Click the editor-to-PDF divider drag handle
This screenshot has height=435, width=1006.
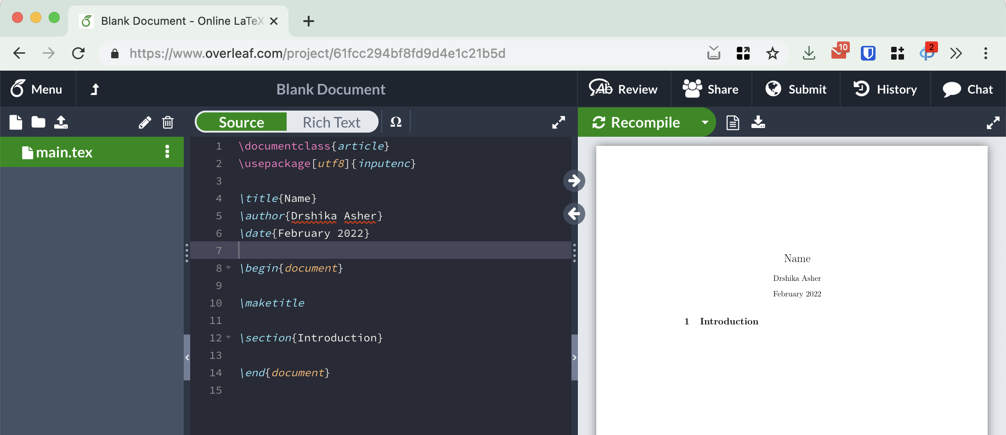coord(574,252)
